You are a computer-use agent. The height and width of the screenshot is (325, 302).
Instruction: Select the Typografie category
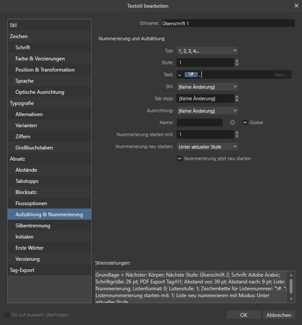(50, 103)
